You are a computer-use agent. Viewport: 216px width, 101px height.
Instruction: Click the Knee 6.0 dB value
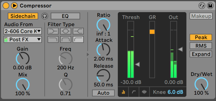175,92
